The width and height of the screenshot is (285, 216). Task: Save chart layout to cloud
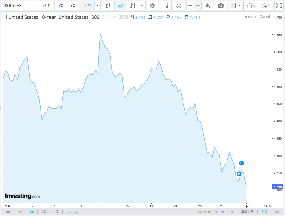(x=266, y=5)
